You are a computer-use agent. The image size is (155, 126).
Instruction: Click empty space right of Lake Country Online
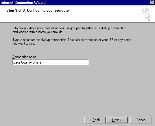(65, 62)
